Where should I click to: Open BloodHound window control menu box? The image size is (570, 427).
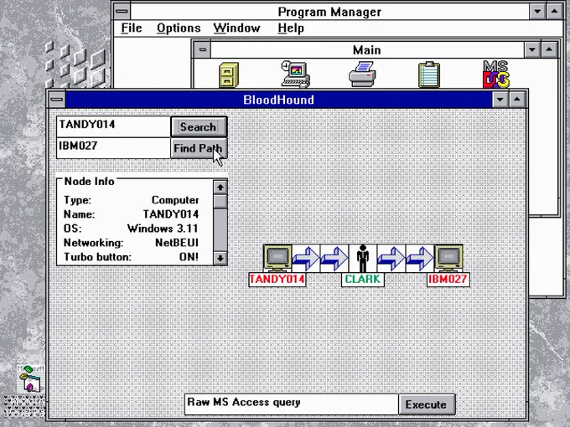[x=57, y=100]
